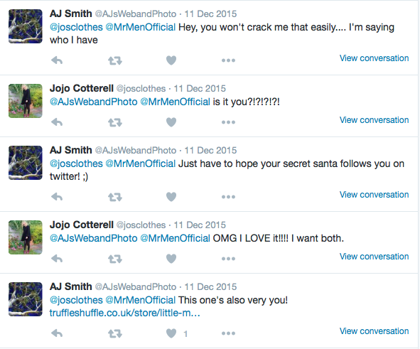Screen dimensions: 420x349
Task: Reply to the "secret santa follows you" tweet
Action: [57, 197]
